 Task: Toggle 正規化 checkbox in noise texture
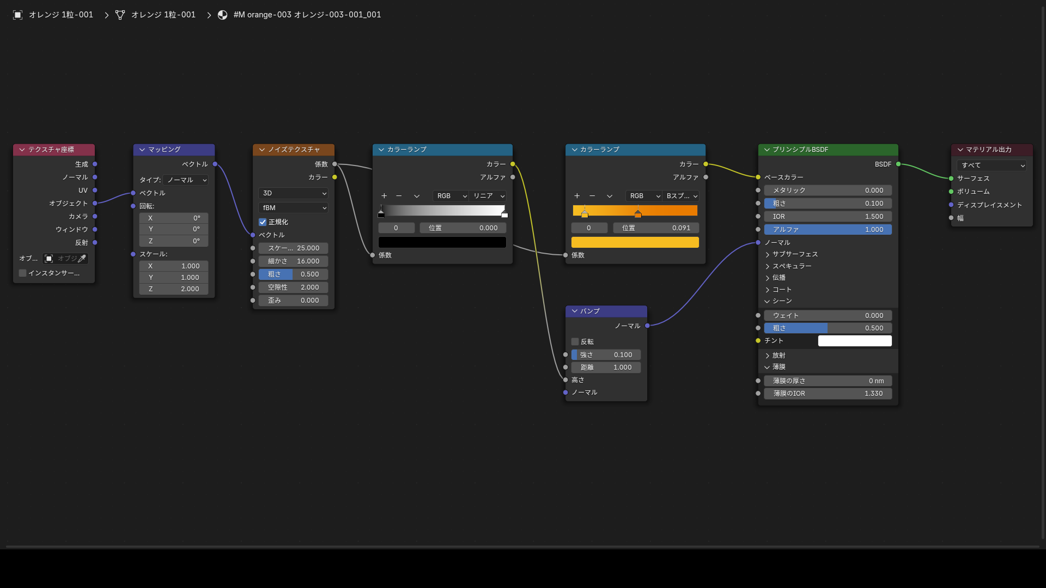[x=263, y=222]
